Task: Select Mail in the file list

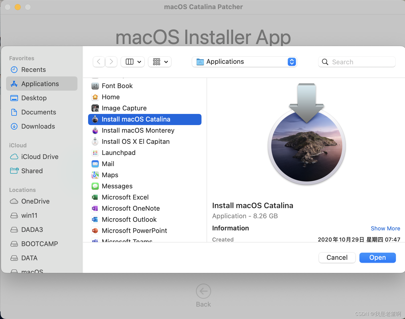Action: (x=145, y=164)
